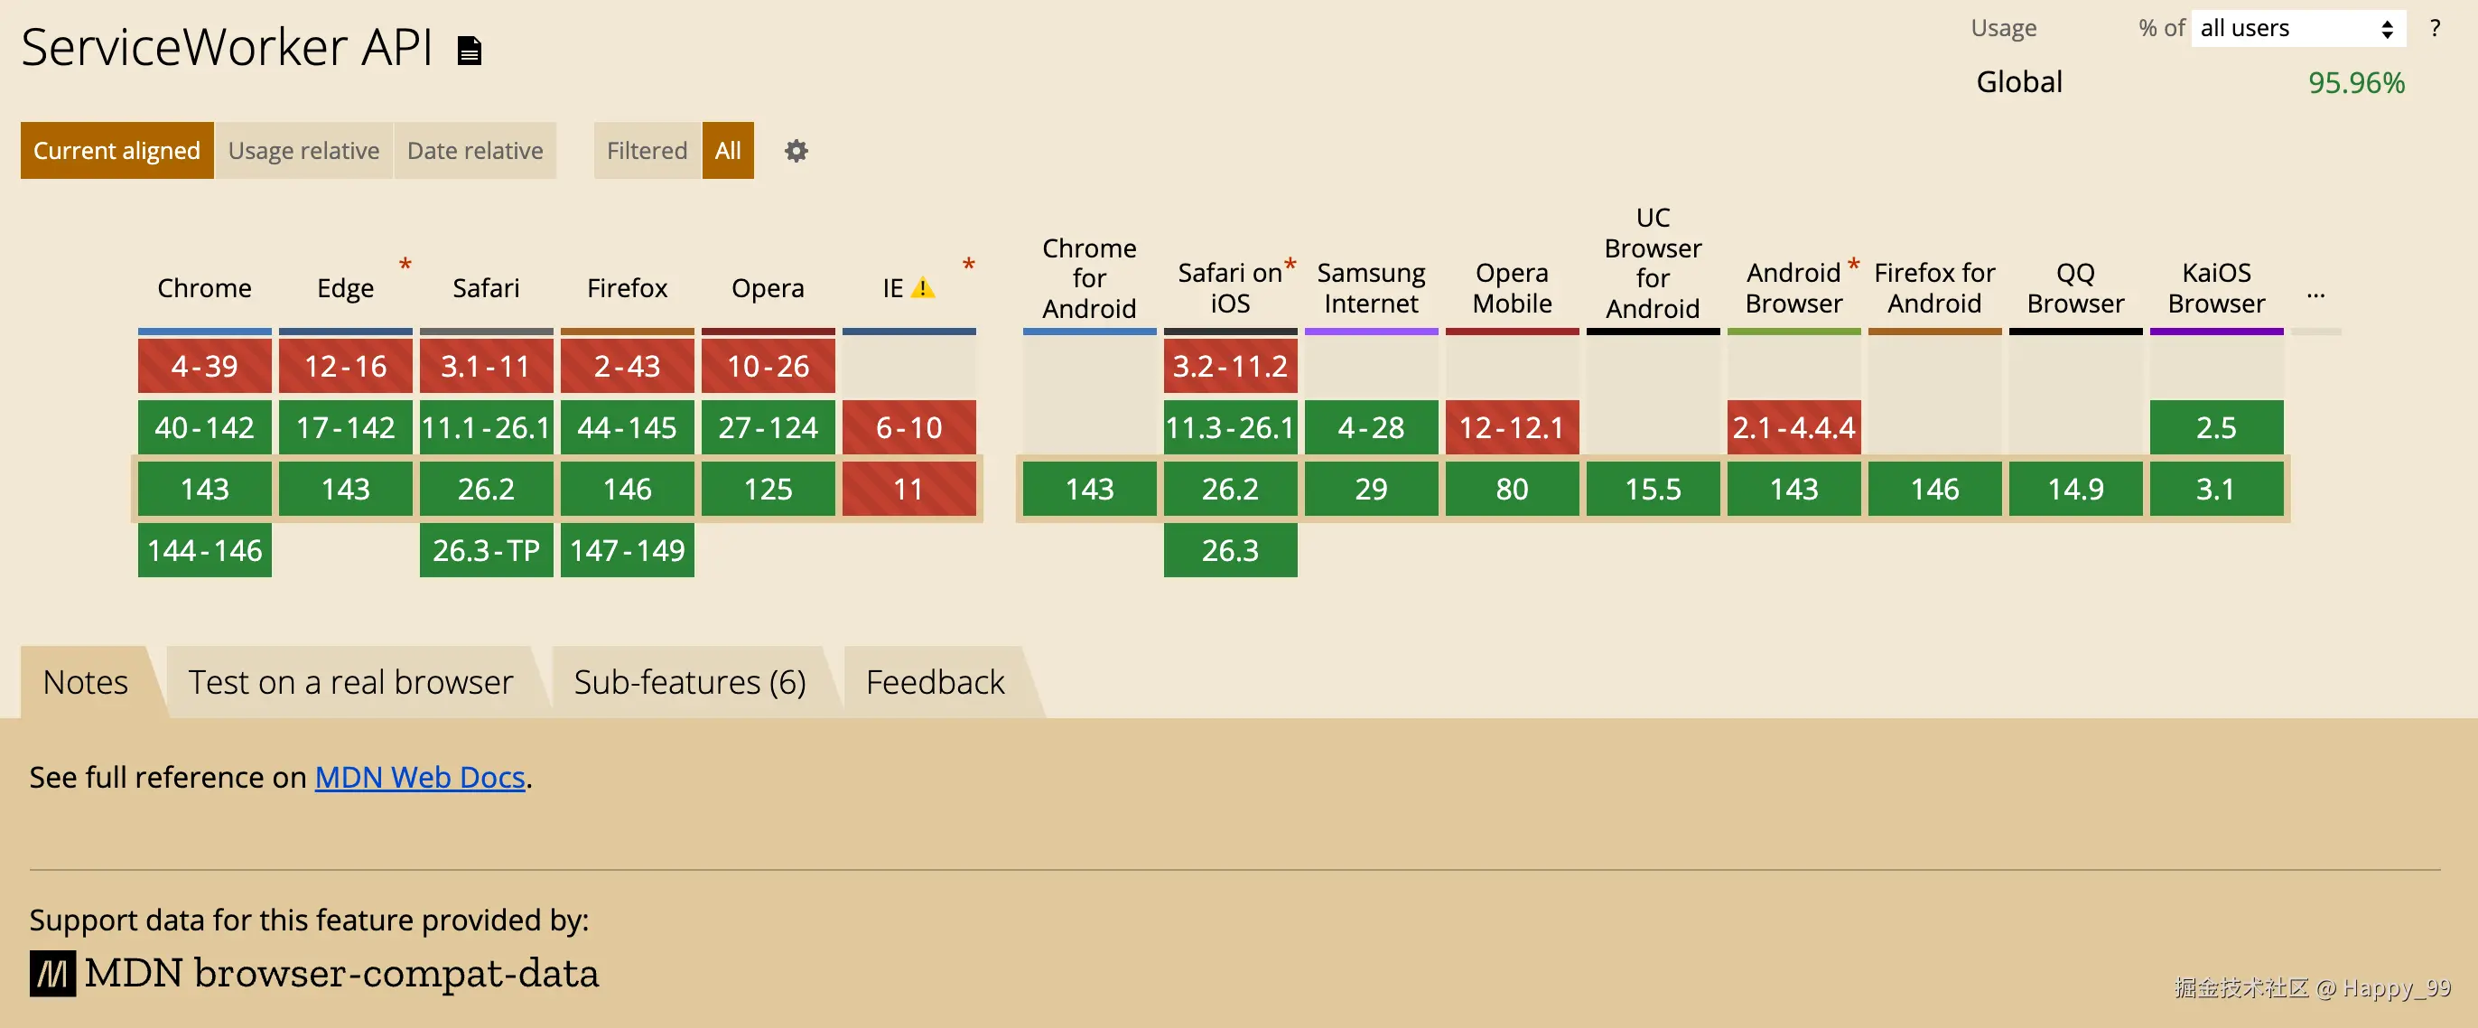The height and width of the screenshot is (1028, 2478).
Task: Open the MDN Web Docs link
Action: 419,777
